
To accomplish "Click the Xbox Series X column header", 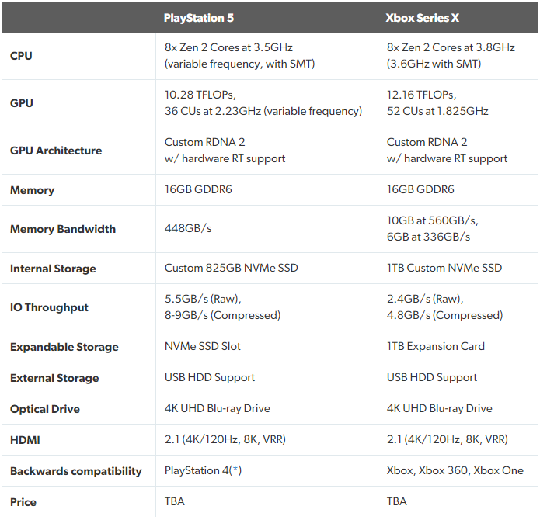I will (422, 17).
